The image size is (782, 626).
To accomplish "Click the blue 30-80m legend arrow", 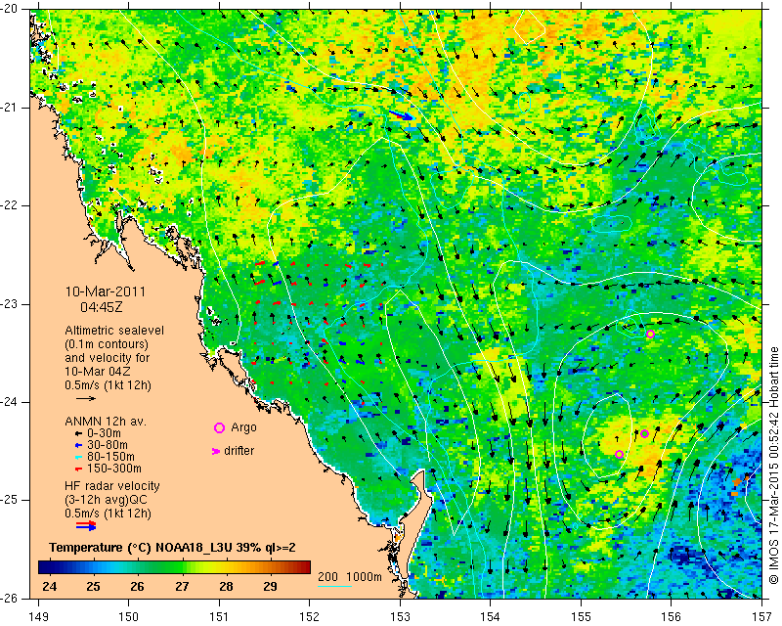I will coord(78,445).
